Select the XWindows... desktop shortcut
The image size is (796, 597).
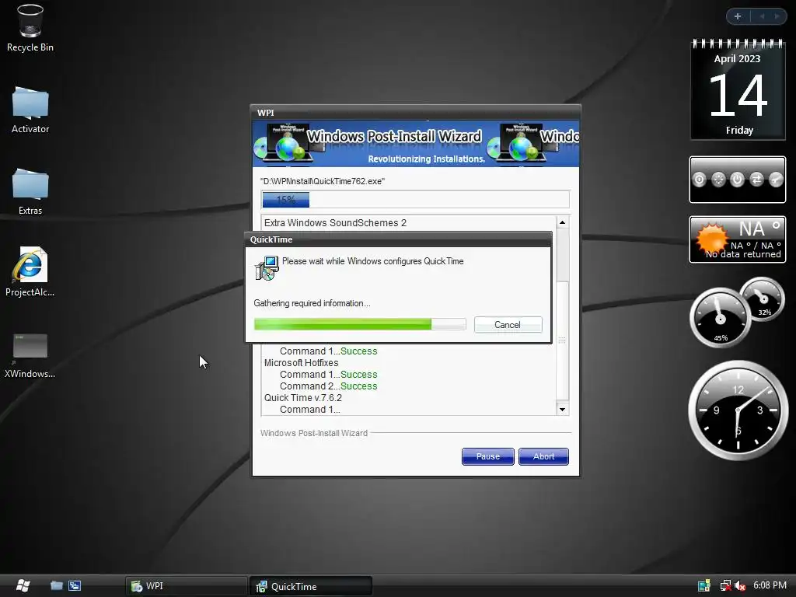click(30, 355)
